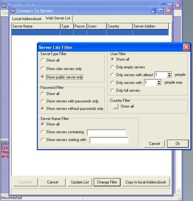
Task: Click the 'Show servers containing' text field
Action: tap(107, 133)
